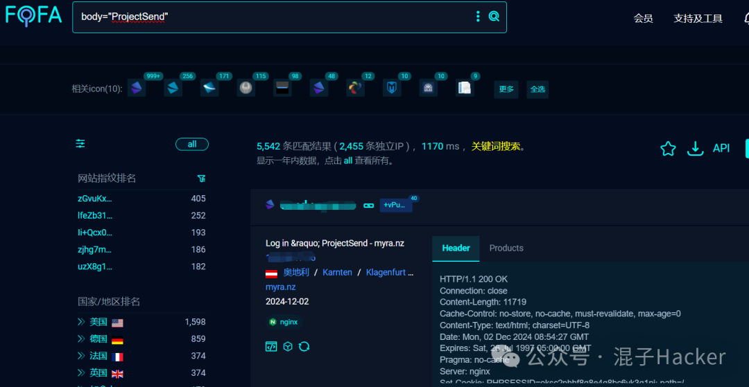Filter by fingerprint IfeZb31...
The image size is (749, 387).
(x=95, y=215)
